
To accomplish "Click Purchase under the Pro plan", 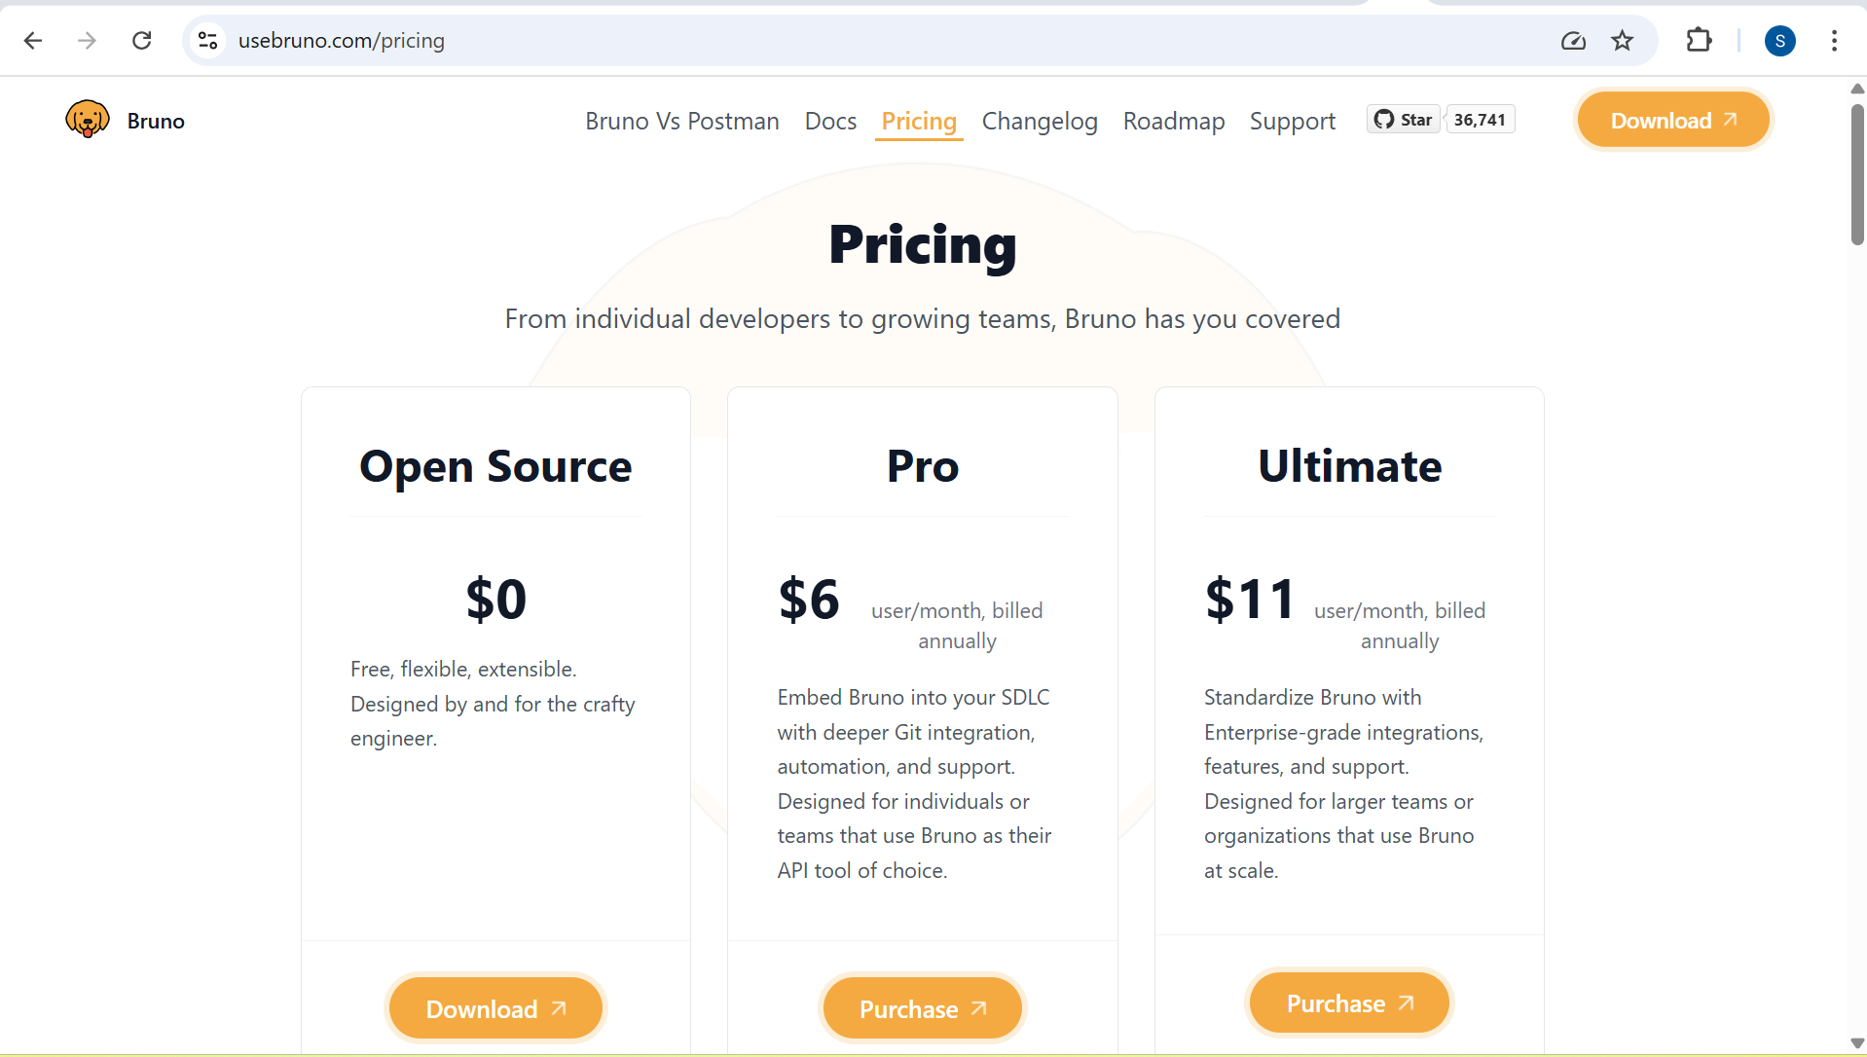I will click(922, 1008).
